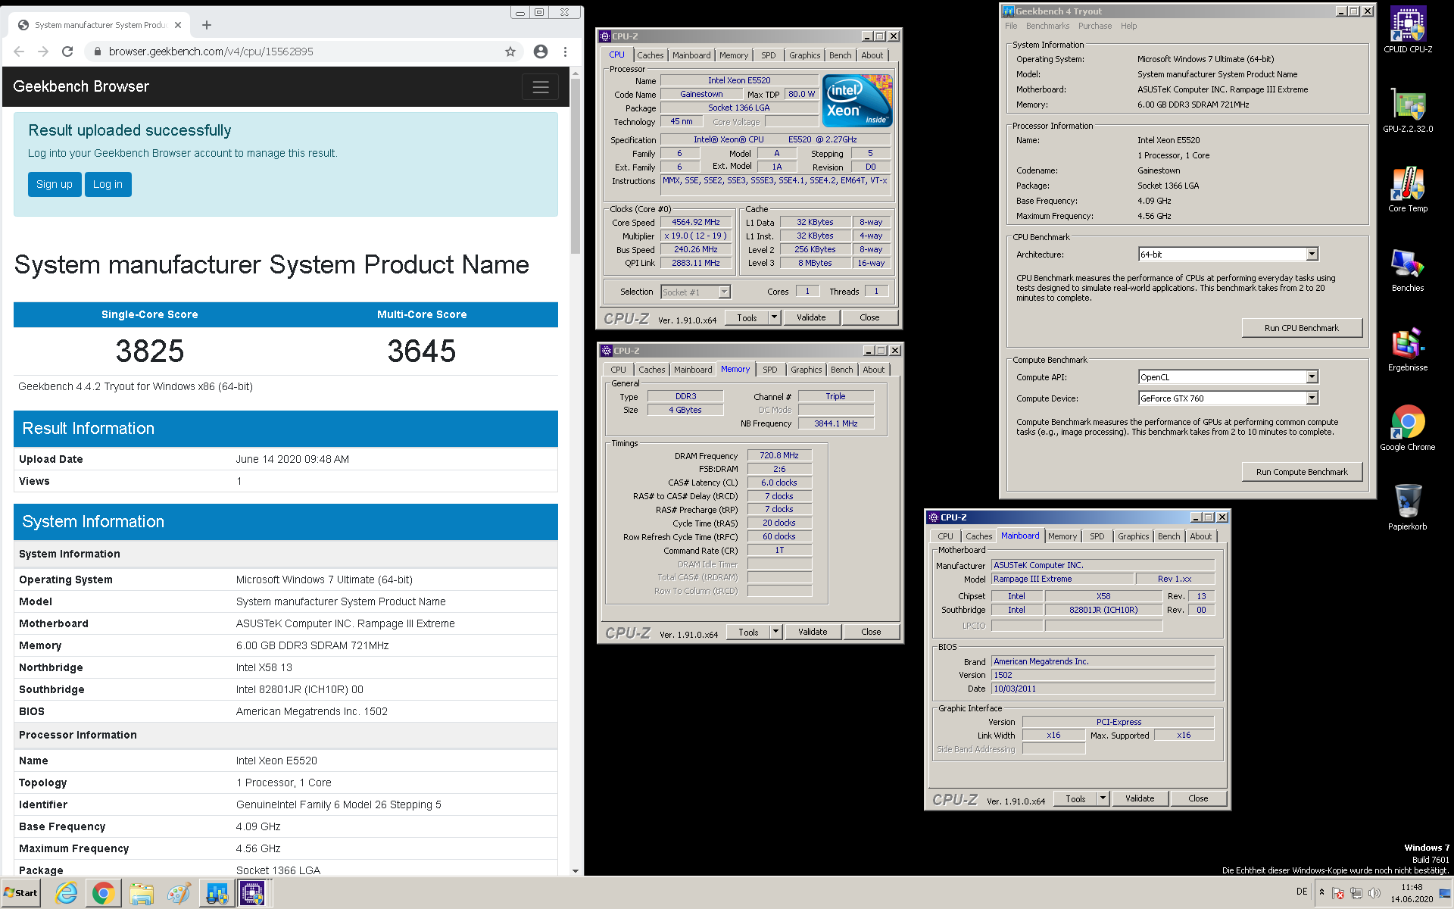This screenshot has width=1454, height=909.
Task: Expand hidden system tray icons
Action: point(1321,892)
